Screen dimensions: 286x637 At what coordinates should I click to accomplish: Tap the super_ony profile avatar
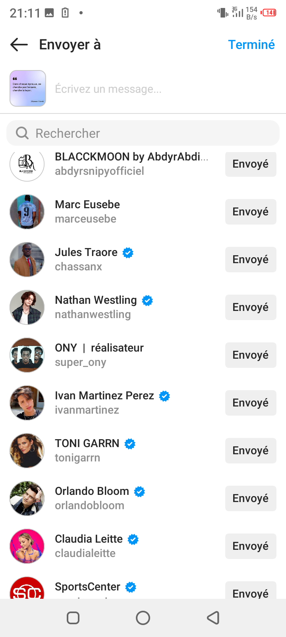27,355
